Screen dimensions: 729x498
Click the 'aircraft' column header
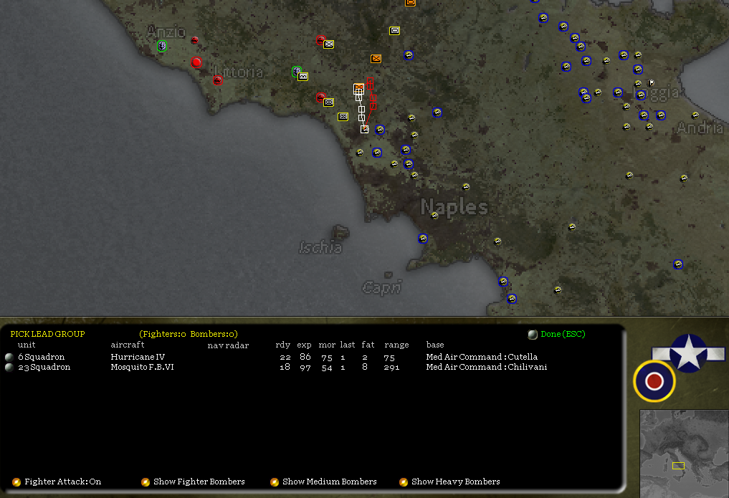pyautogui.click(x=128, y=345)
